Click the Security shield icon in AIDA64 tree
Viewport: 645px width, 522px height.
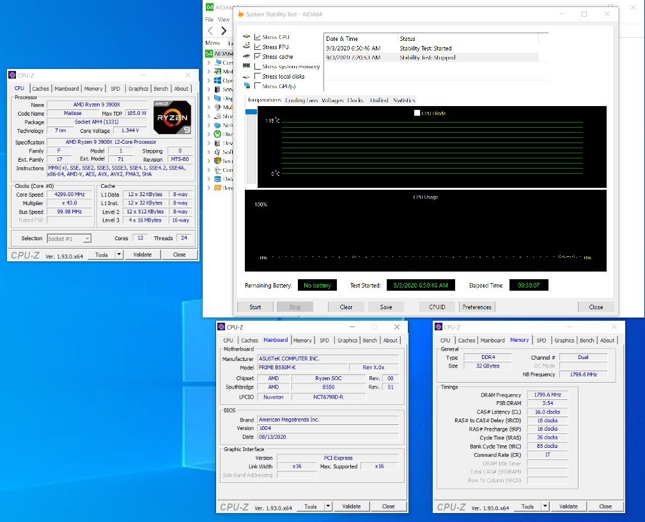(218, 161)
